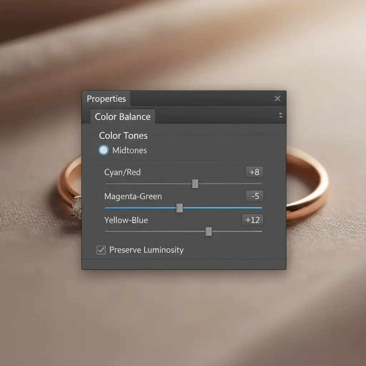Click the Yellow-Blue value field showing +12
This screenshot has height=366, width=366.
(253, 220)
